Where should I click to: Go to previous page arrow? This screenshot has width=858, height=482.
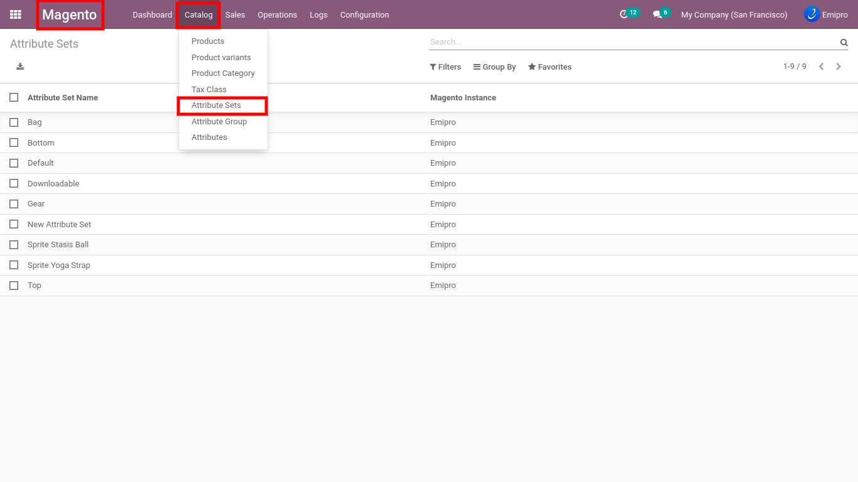[821, 67]
